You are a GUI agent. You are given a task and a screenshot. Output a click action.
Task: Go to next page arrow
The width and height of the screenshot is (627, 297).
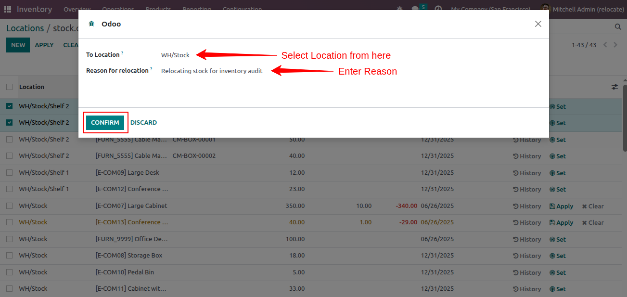point(615,45)
